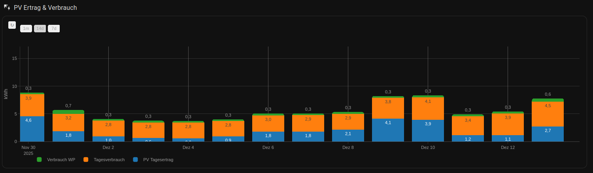Click the orange 4,5 segment of last bar
This screenshot has height=173, width=593.
(x=548, y=114)
